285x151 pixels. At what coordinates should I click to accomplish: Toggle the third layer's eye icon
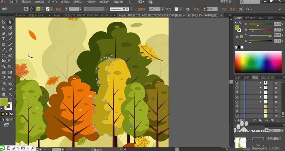tap(237, 92)
